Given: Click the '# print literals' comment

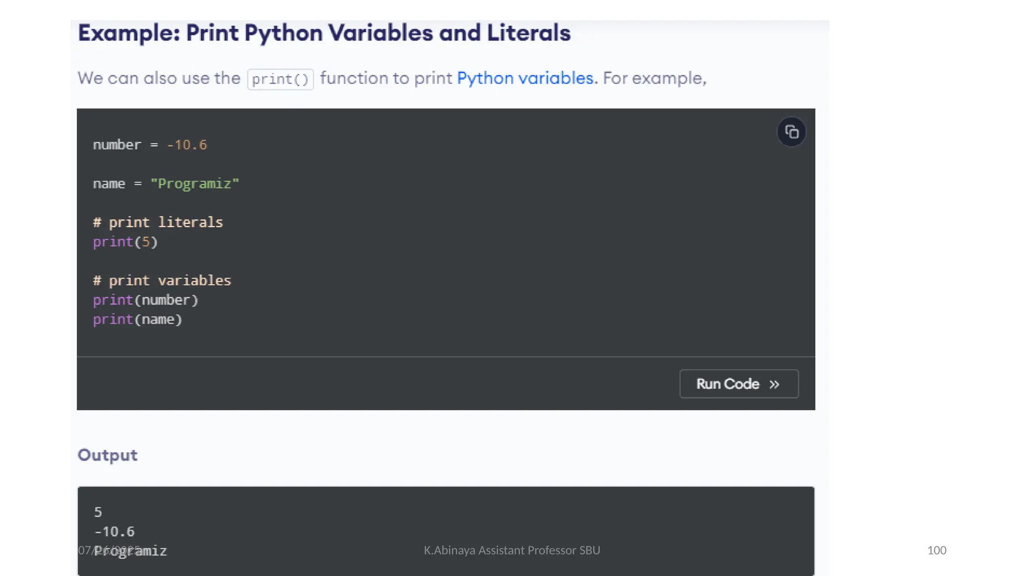Looking at the screenshot, I should pyautogui.click(x=158, y=222).
